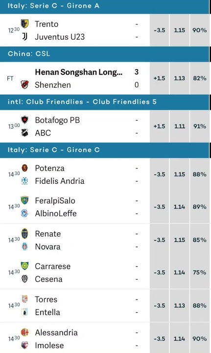Select the Henan Songshan Longmen match row
The width and height of the screenshot is (211, 353).
(75, 78)
